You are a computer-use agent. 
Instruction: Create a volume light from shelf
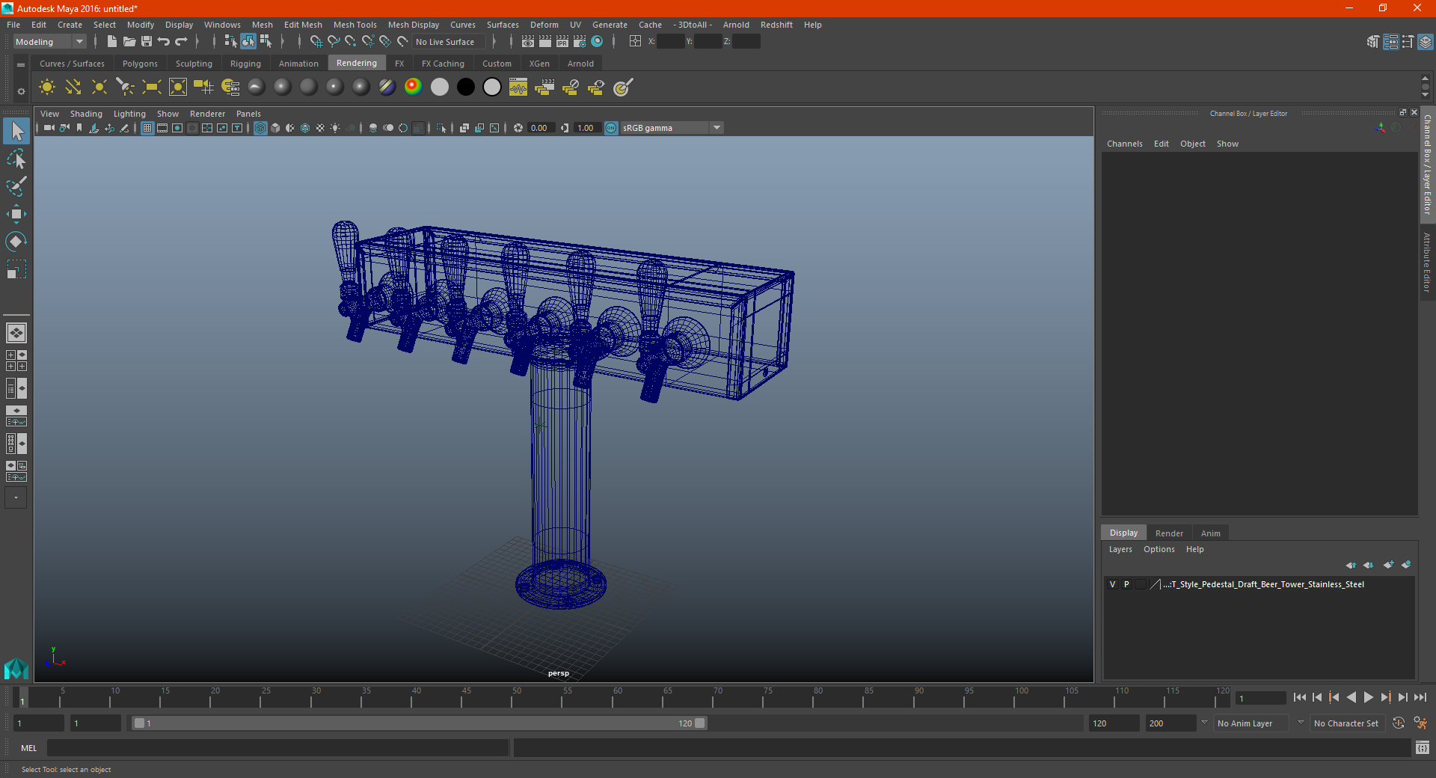coord(178,88)
